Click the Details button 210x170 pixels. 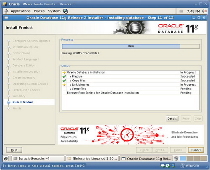tap(172, 119)
